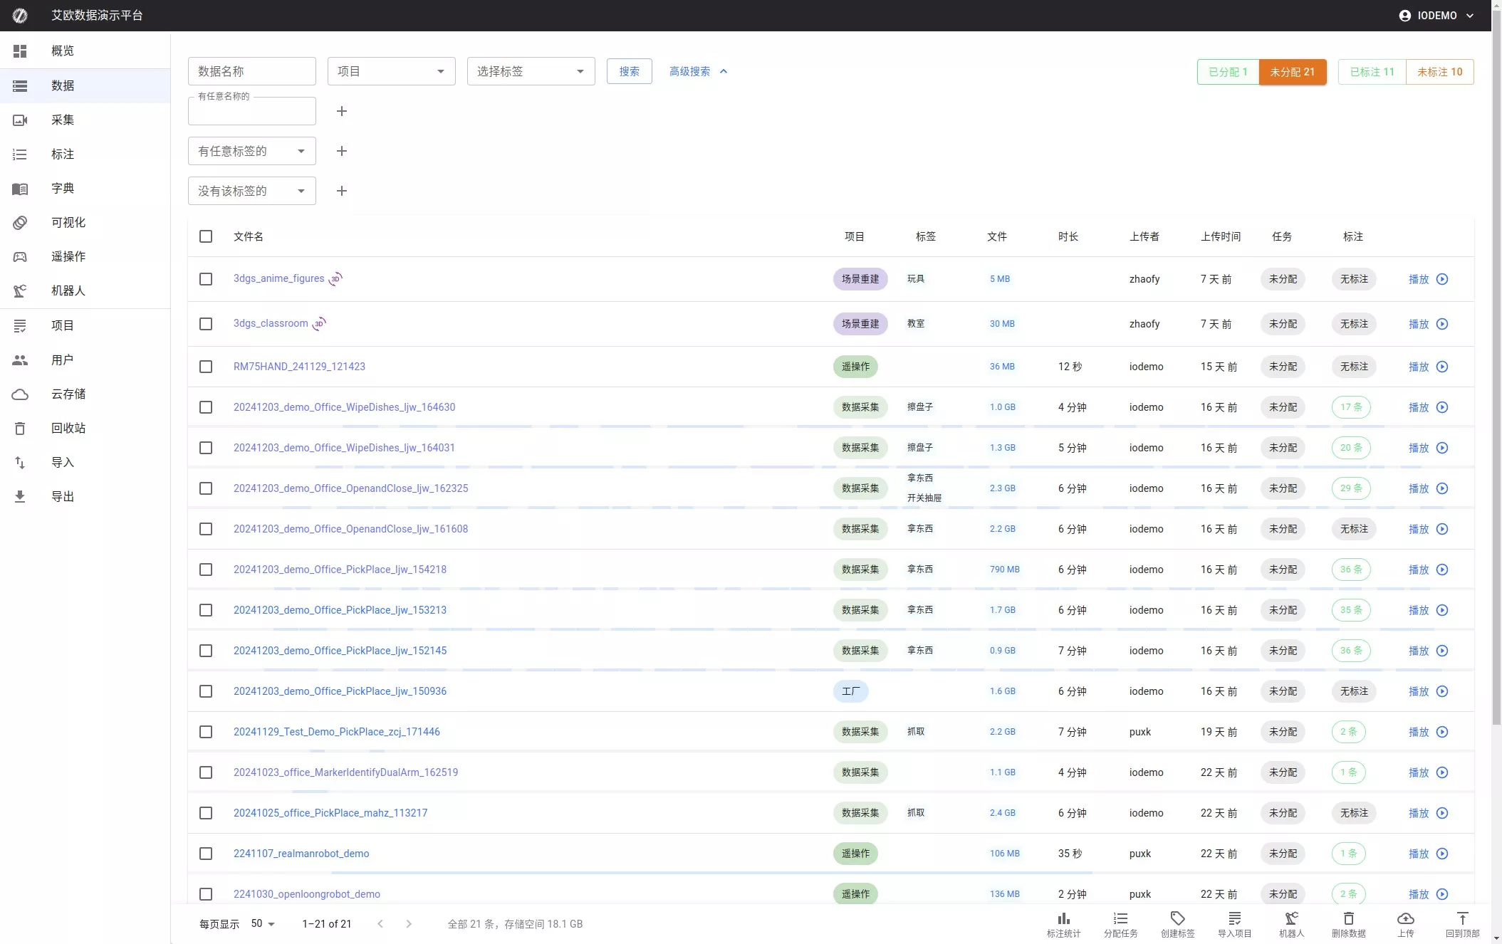Click the 分配任务 list icon
Screen dimensions: 1502x944
click(1120, 919)
